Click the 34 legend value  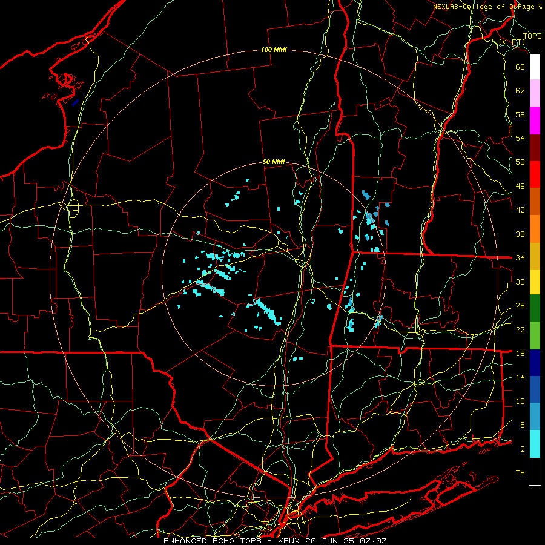pyautogui.click(x=520, y=258)
